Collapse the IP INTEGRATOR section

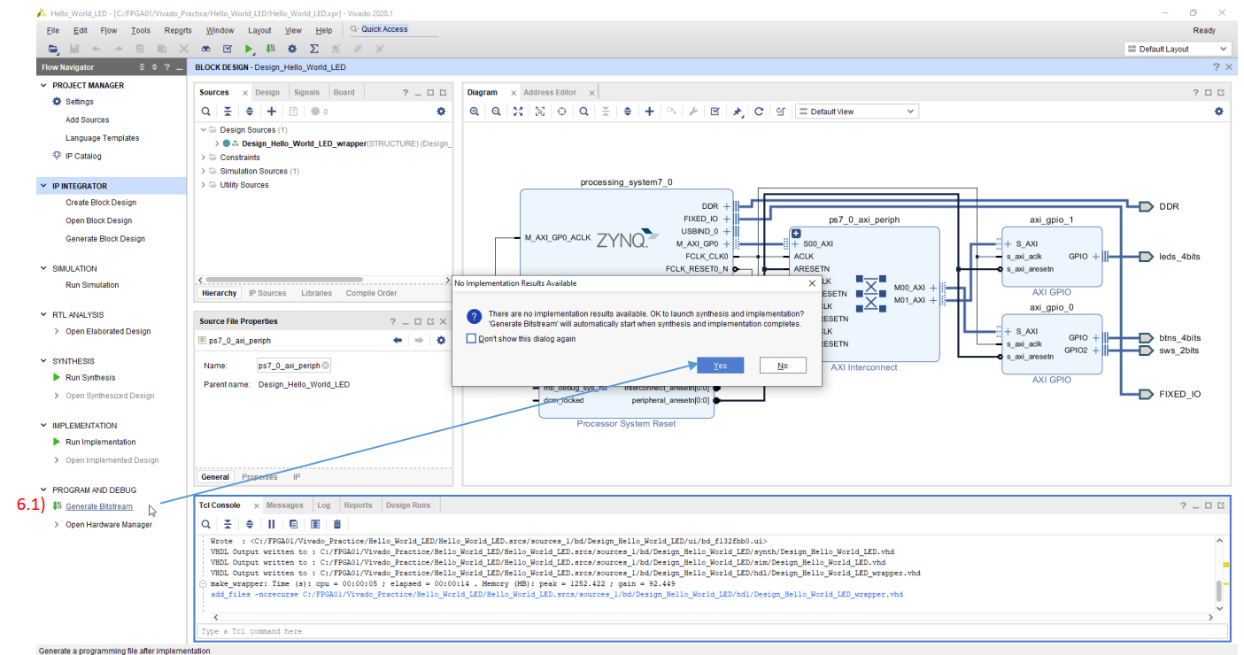[x=44, y=186]
